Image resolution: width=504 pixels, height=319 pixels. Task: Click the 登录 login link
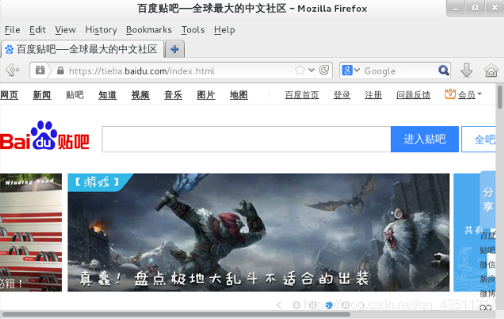pos(342,95)
